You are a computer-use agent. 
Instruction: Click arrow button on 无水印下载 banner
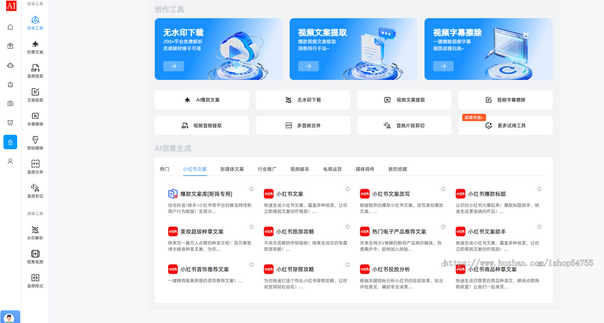pyautogui.click(x=173, y=66)
